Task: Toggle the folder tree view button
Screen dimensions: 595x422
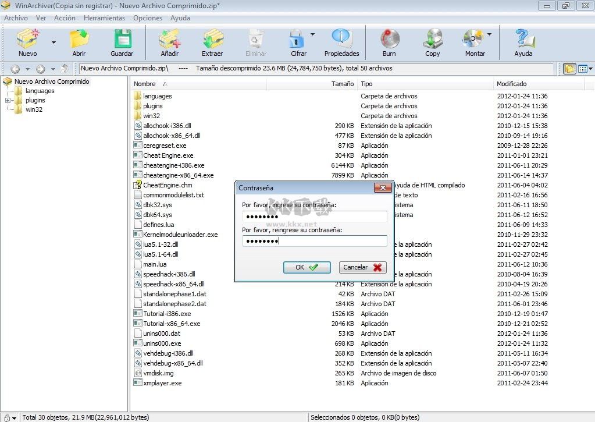Action: [x=569, y=69]
